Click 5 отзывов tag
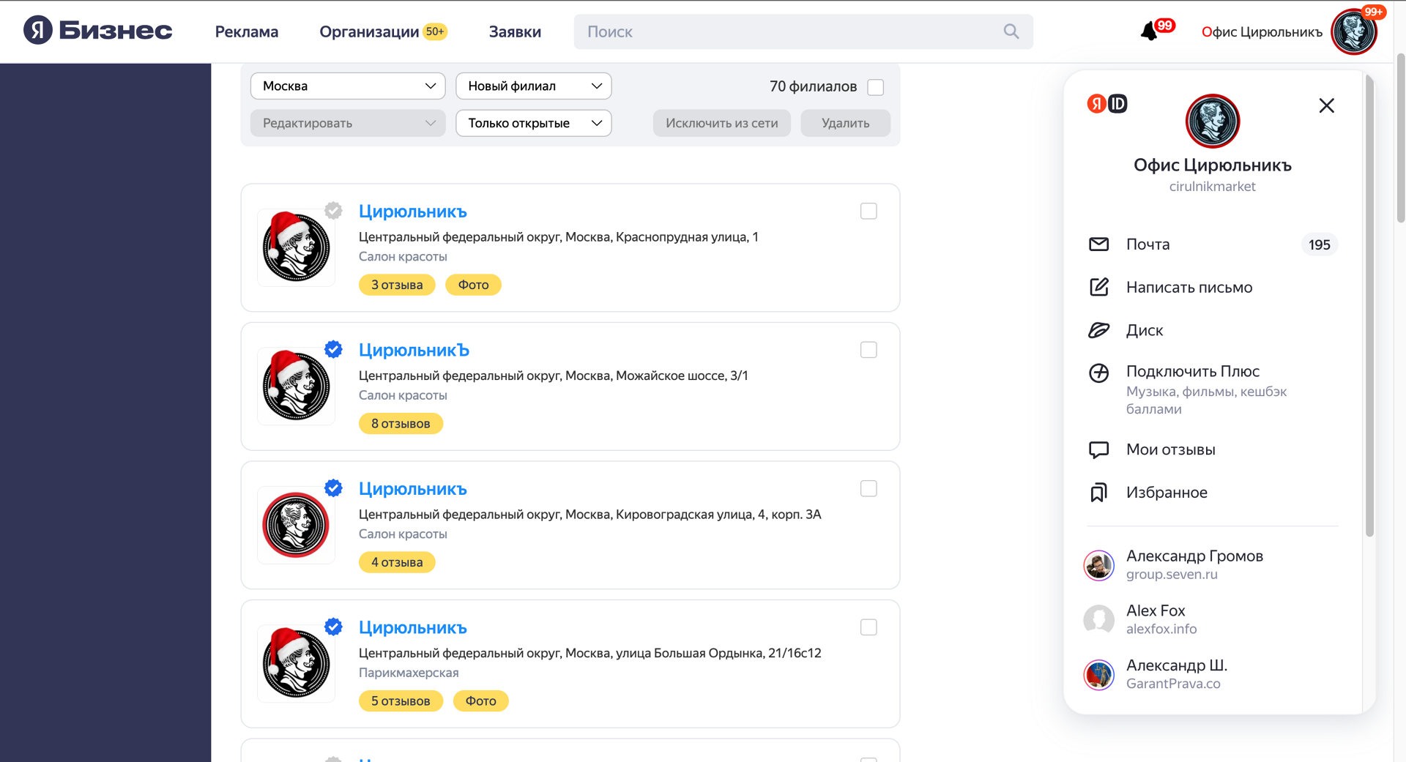The width and height of the screenshot is (1406, 762). point(401,701)
